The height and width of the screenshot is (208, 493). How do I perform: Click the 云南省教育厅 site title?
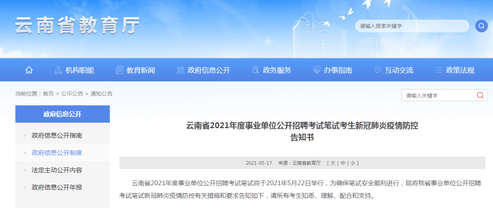pyautogui.click(x=77, y=26)
